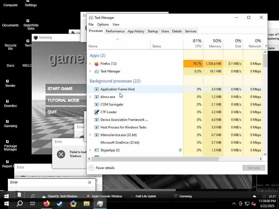The image size is (279, 209).
Task: Expand the Task Manager process row
Action: click(x=90, y=71)
